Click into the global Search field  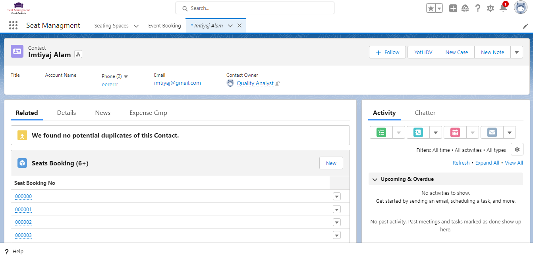coord(255,8)
